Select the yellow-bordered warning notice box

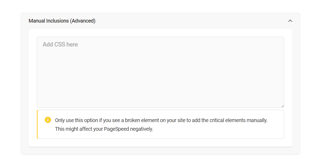[x=160, y=124]
